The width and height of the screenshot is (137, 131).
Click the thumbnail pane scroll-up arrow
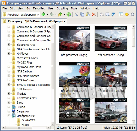pyautogui.click(x=134, y=26)
